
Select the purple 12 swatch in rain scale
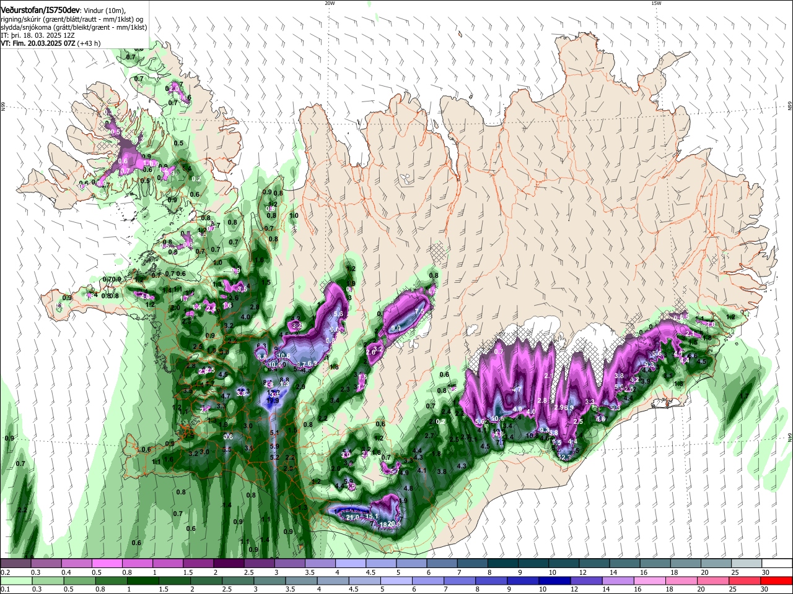(x=586, y=580)
